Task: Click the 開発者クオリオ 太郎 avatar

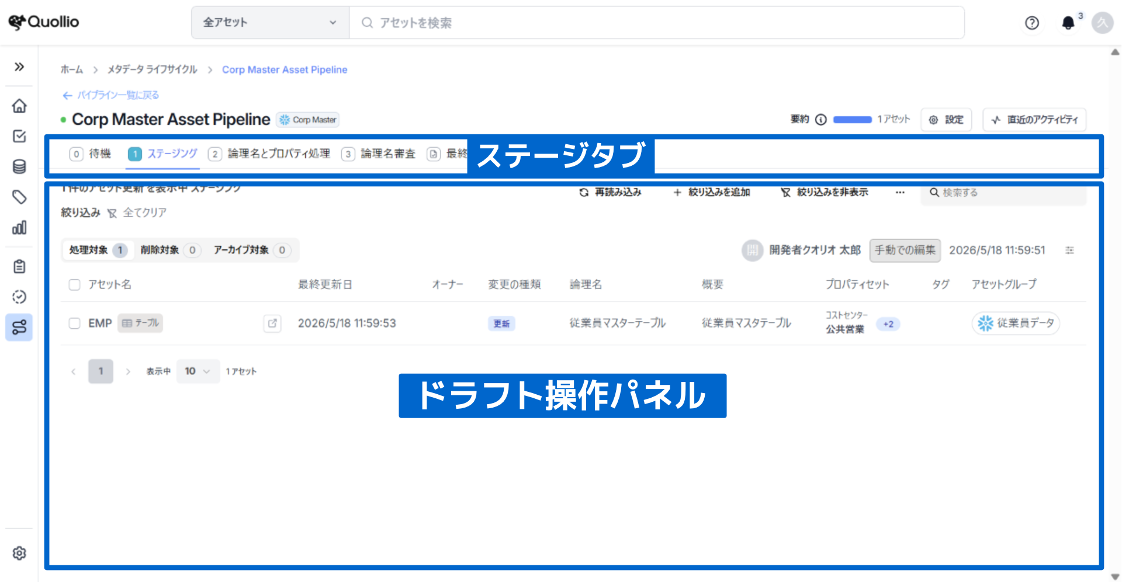Action: (752, 251)
